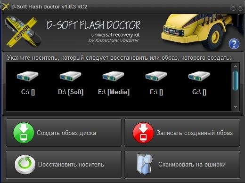
Task: Click the 'D-Soft Flash Doctor v1.0.3 RC2' title
Action: [x=49, y=7]
